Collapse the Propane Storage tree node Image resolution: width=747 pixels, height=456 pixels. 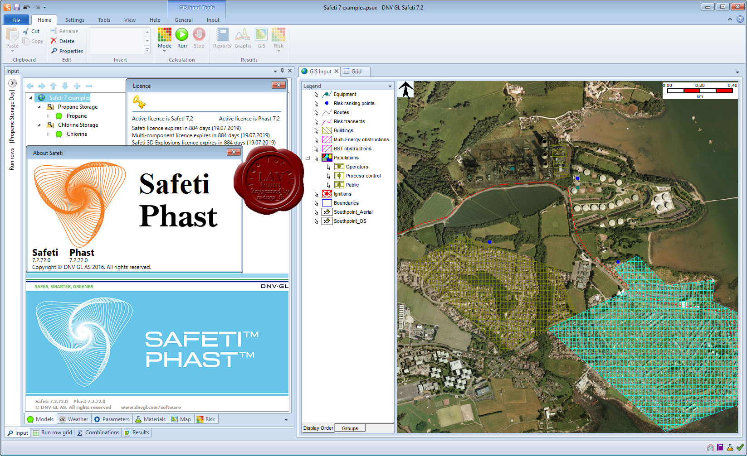point(39,107)
